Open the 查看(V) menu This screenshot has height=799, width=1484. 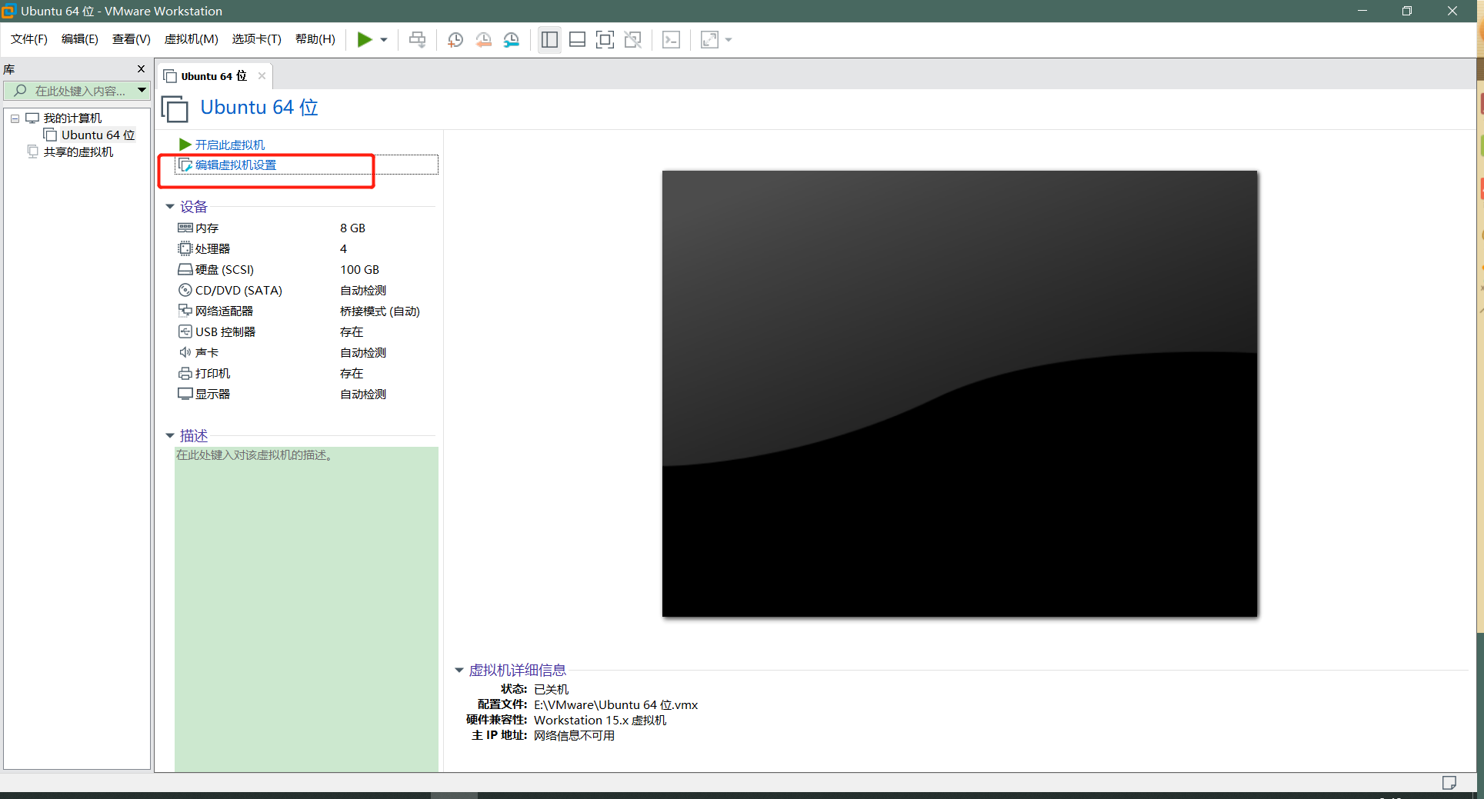(x=132, y=39)
